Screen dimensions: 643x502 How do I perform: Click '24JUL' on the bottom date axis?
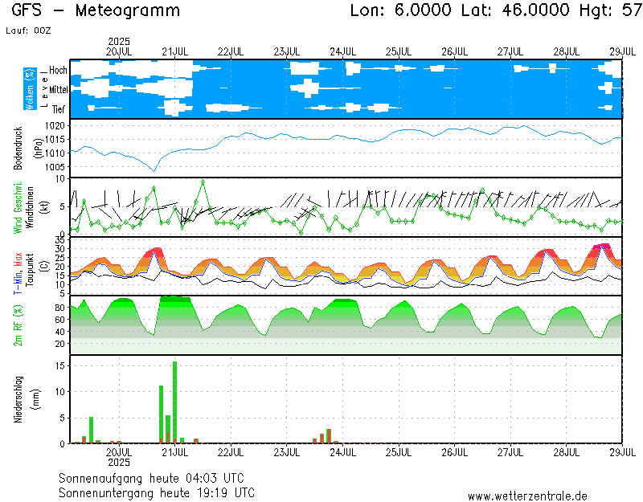[343, 453]
